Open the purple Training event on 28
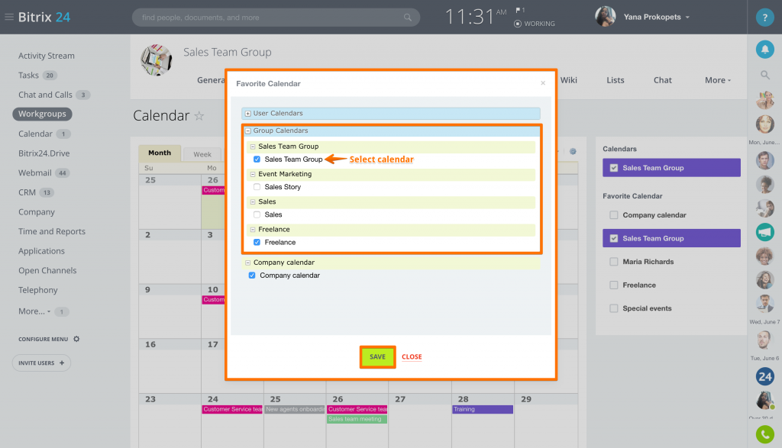The height and width of the screenshot is (448, 782). pyautogui.click(x=483, y=410)
